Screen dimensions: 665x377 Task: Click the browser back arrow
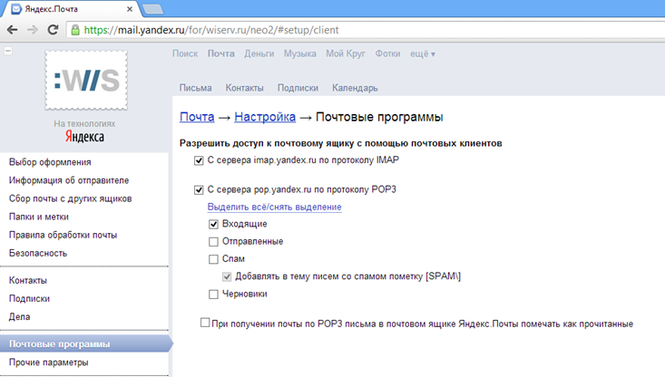coord(12,29)
